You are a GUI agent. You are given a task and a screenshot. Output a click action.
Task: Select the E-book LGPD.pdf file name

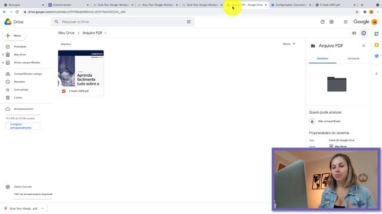point(79,91)
